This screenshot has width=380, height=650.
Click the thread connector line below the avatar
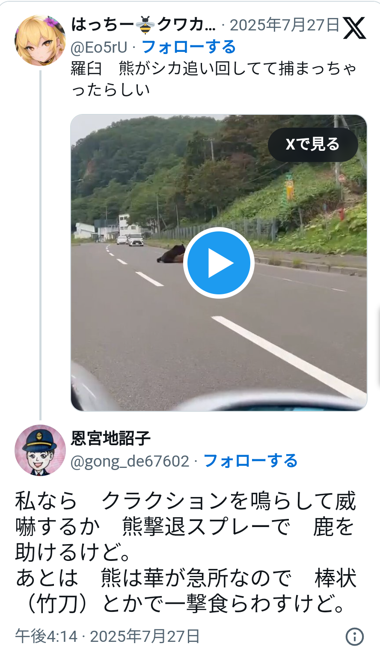[41, 245]
